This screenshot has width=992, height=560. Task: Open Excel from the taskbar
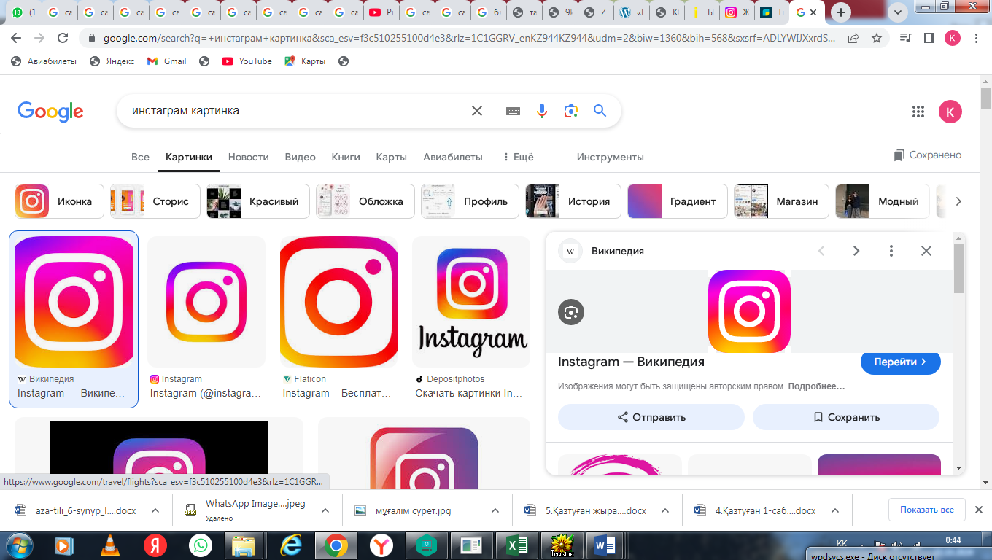point(516,545)
